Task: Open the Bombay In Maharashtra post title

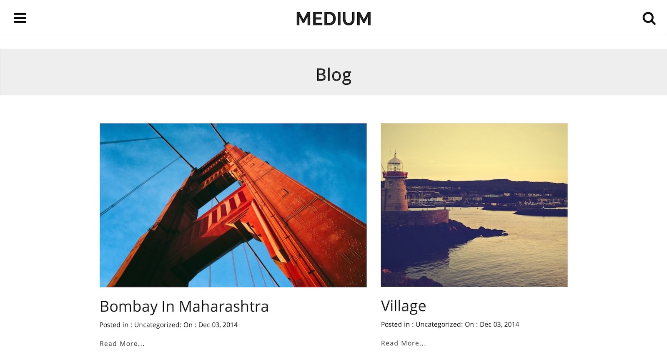Action: pos(184,307)
